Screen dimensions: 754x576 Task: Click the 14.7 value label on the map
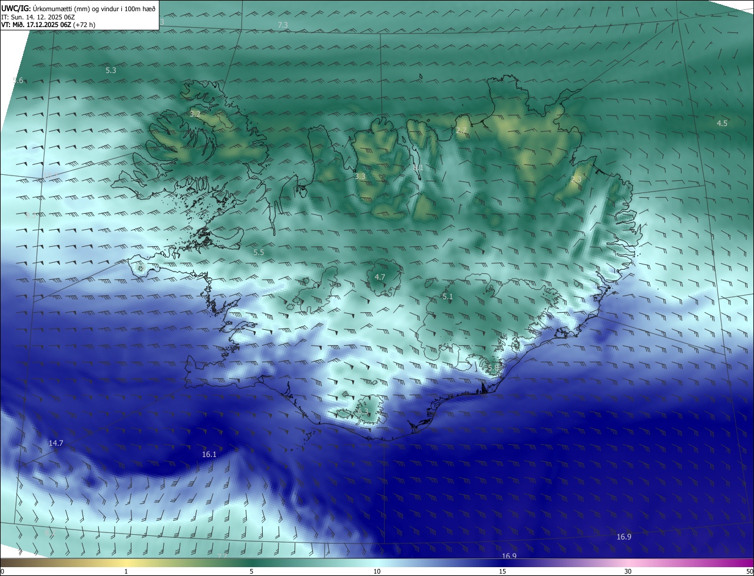[56, 443]
